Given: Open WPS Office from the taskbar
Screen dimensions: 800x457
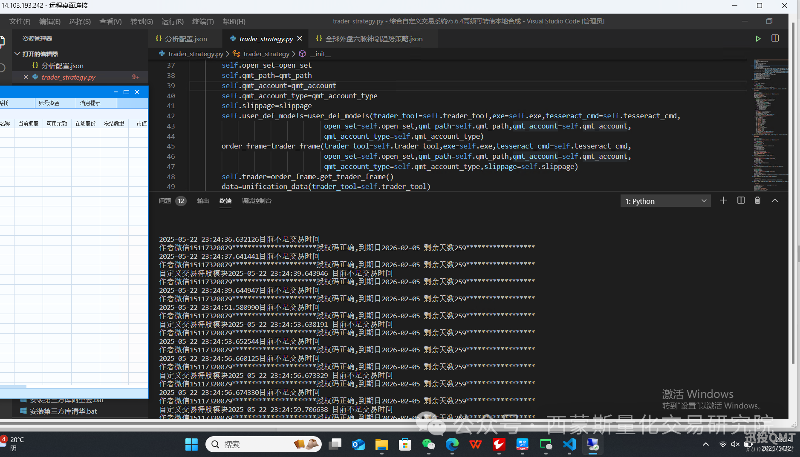Looking at the screenshot, I should [x=476, y=444].
